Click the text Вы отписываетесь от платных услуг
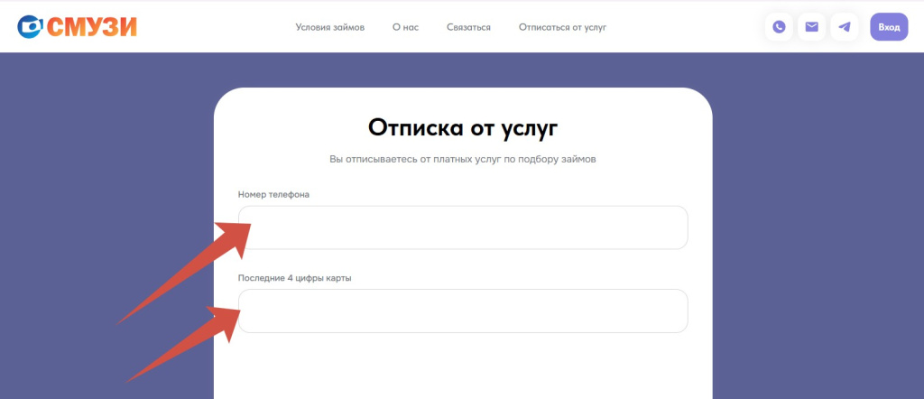Viewport: 924px width, 399px height. [415, 160]
